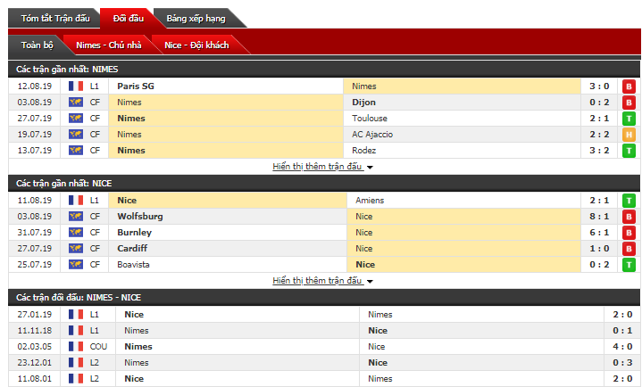Click green T badge in Rodez row

[x=629, y=150]
